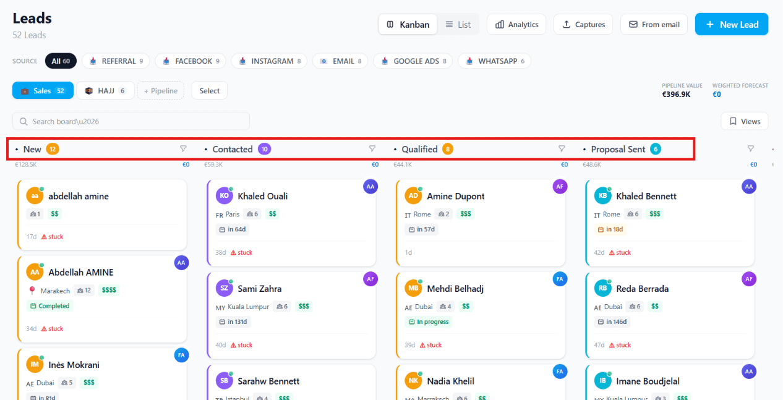
Task: Click the Contacted column header
Action: pyautogui.click(x=233, y=149)
